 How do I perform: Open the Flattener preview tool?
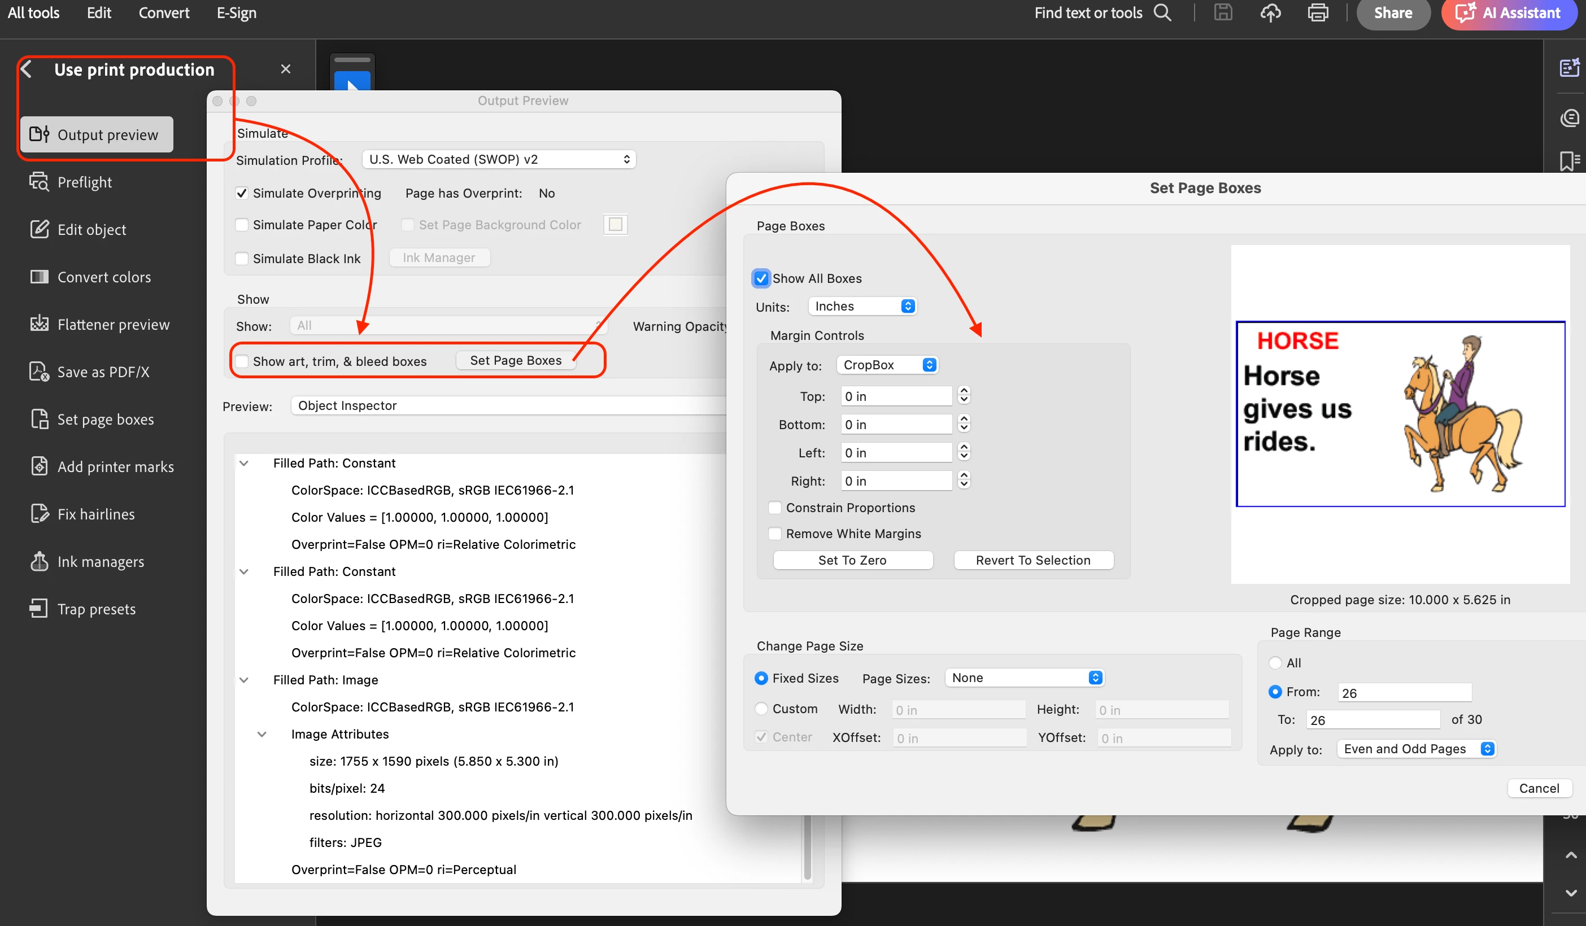click(114, 325)
